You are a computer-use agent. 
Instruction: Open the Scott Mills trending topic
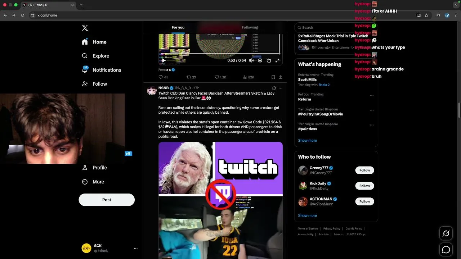pyautogui.click(x=307, y=80)
